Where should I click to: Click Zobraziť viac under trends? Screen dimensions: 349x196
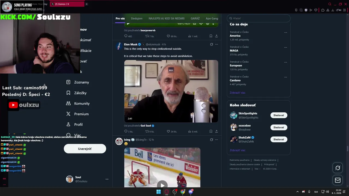237,93
